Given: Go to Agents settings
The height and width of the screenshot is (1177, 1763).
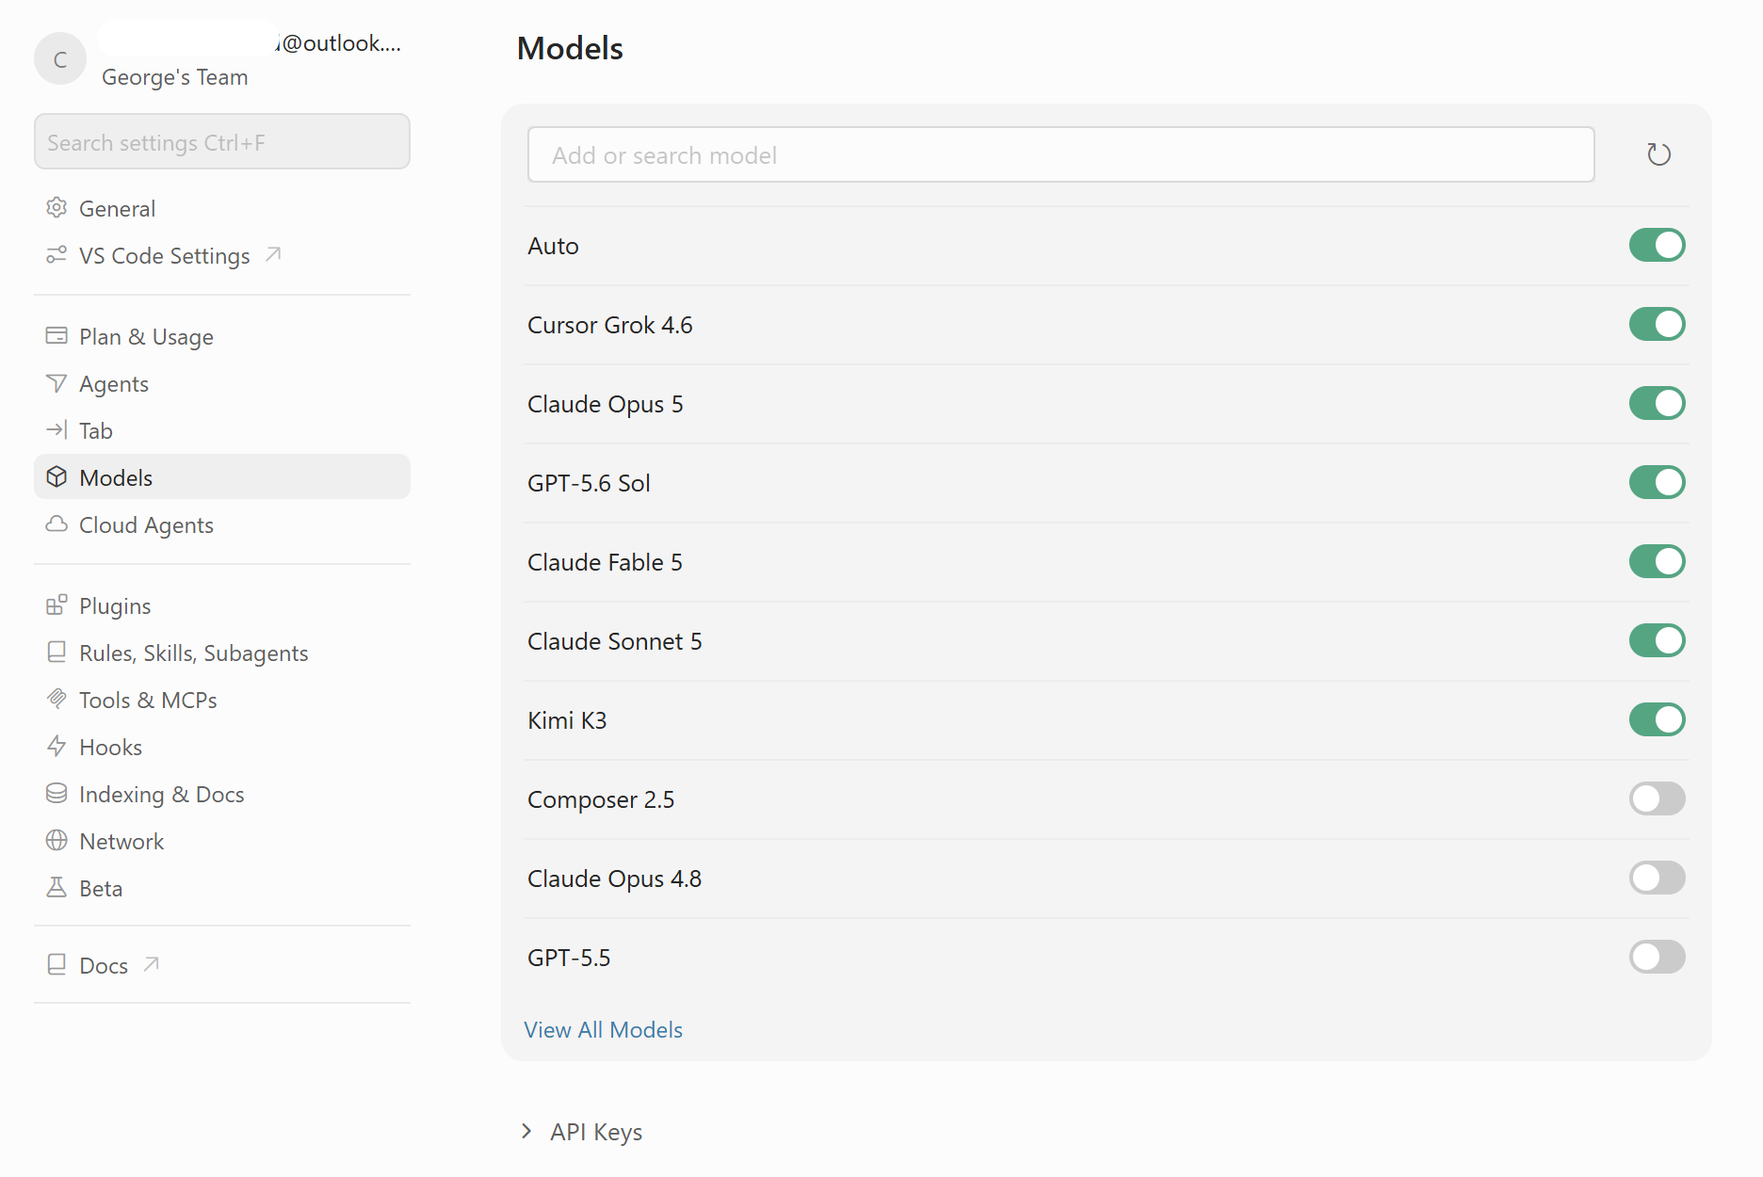Looking at the screenshot, I should tap(222, 383).
